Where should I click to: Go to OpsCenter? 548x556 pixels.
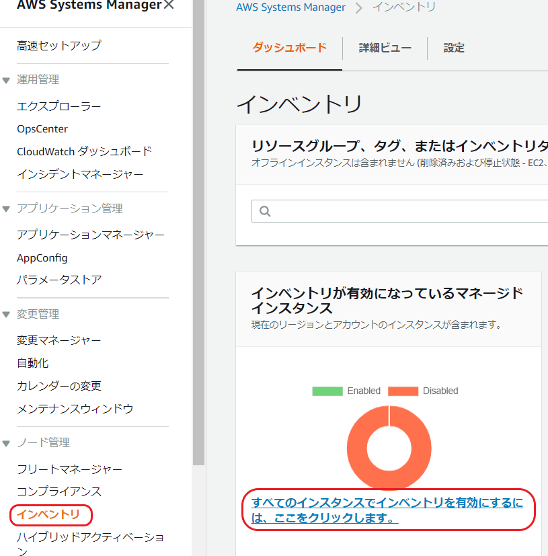(42, 128)
